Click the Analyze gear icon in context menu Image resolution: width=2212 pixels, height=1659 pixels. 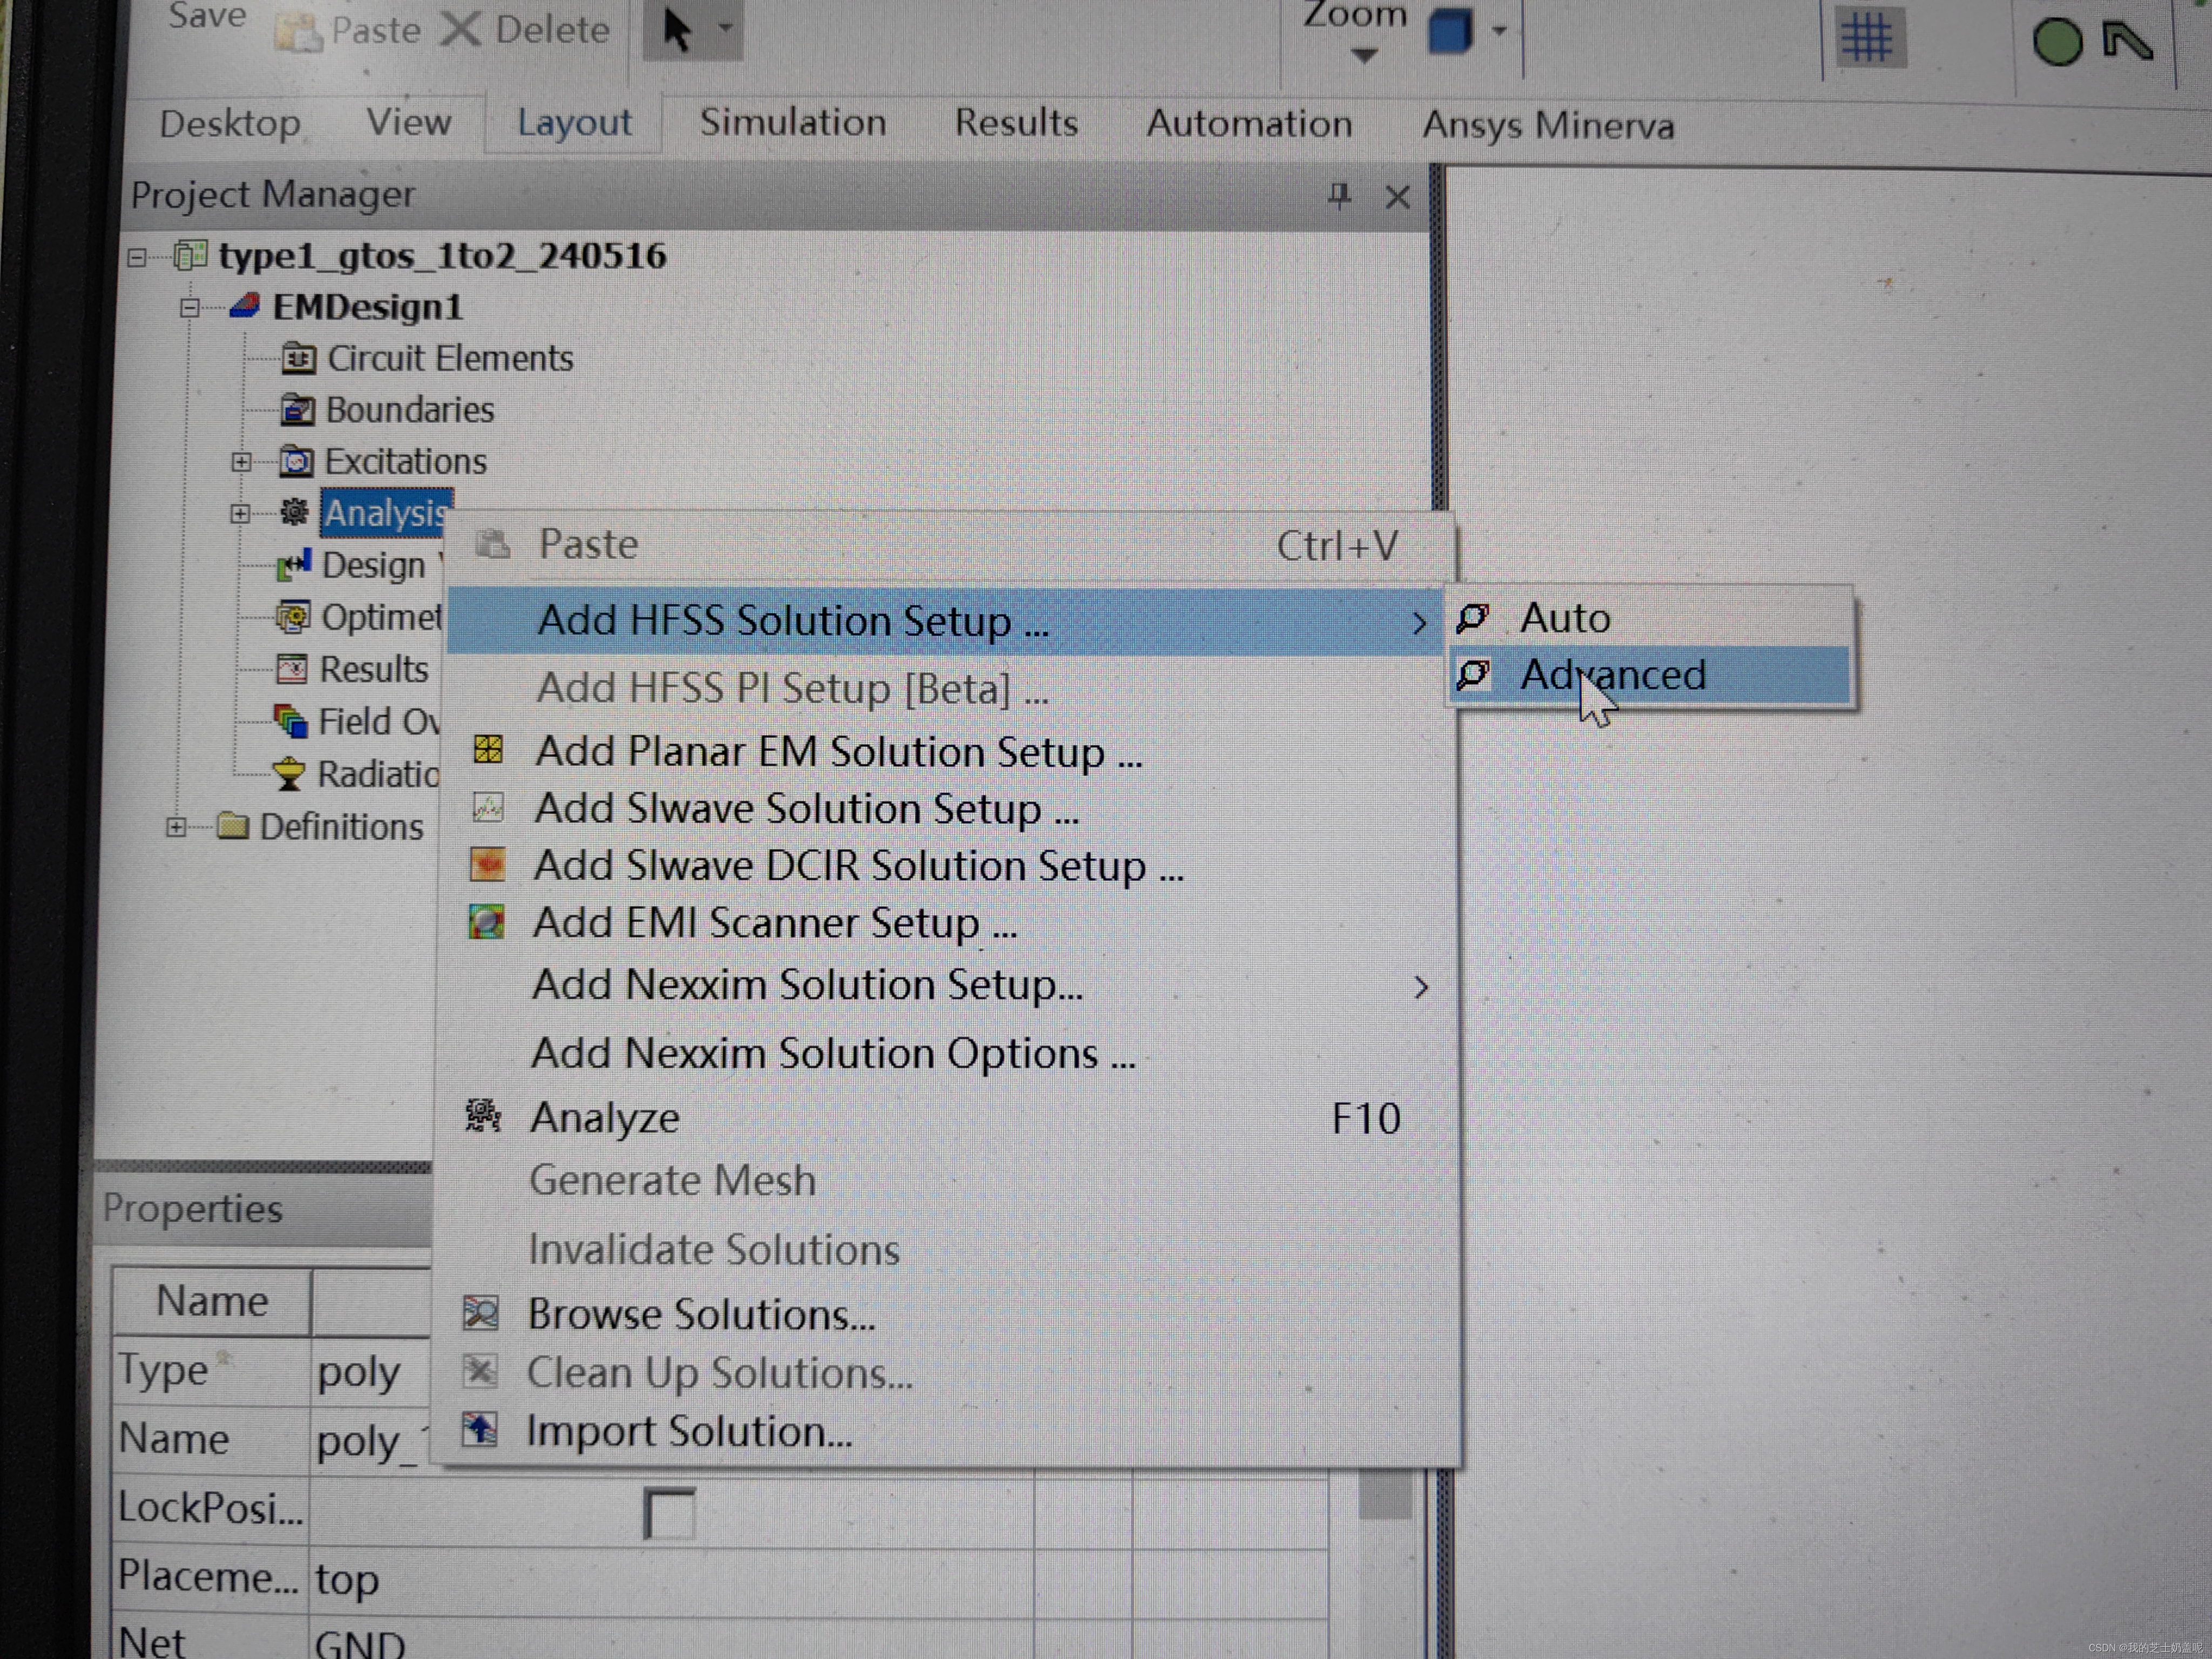coord(483,1115)
